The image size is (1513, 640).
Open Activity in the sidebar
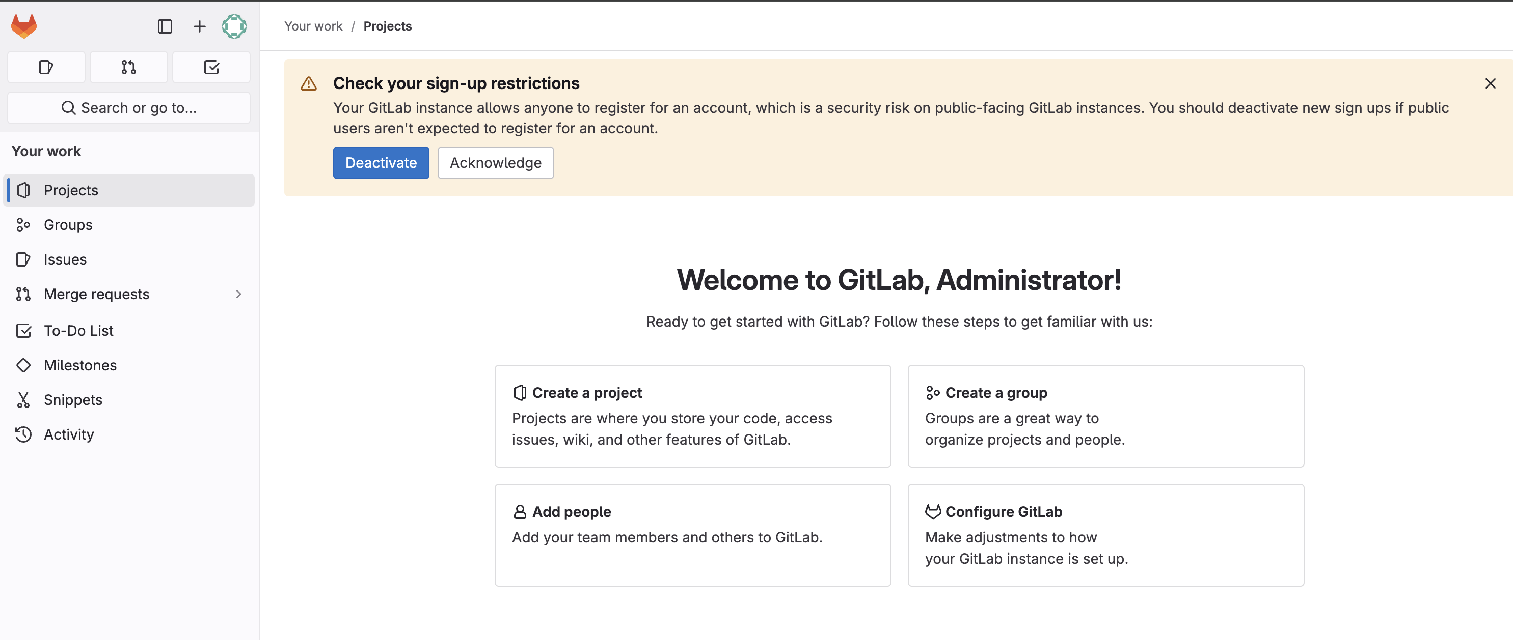click(x=128, y=434)
